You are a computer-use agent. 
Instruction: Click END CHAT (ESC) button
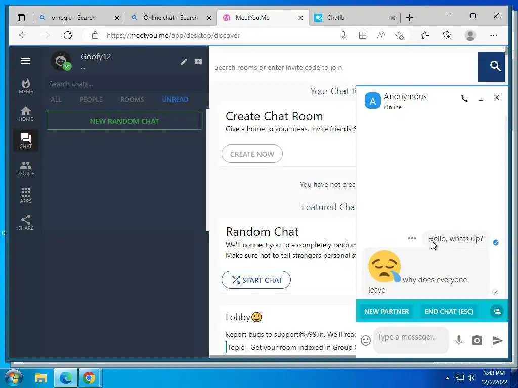(449, 311)
